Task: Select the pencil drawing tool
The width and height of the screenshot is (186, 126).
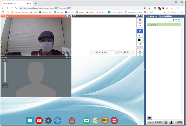Action: click(140, 31)
